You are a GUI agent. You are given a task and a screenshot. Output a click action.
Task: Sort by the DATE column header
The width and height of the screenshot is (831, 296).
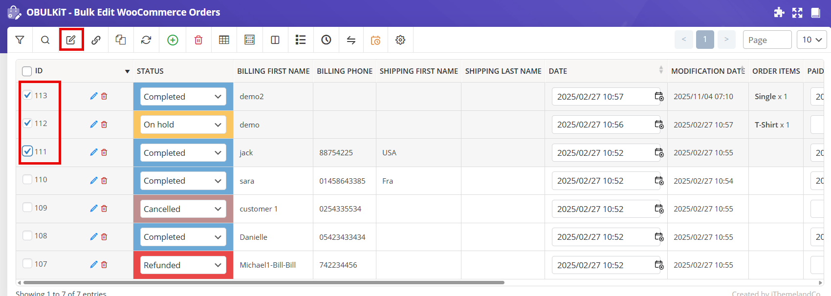point(558,71)
